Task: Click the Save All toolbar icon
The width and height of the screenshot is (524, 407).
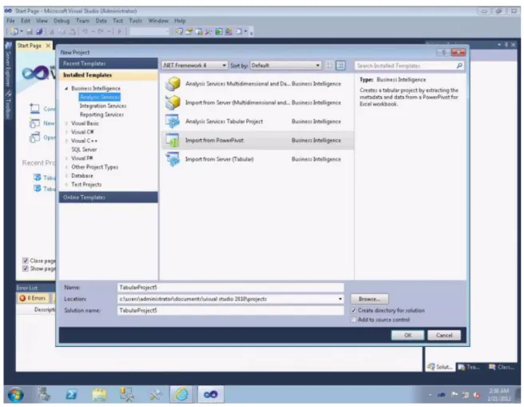Action: tap(39, 32)
